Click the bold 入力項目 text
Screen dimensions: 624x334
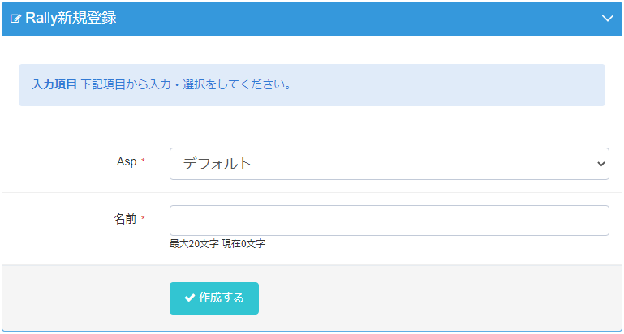(54, 84)
